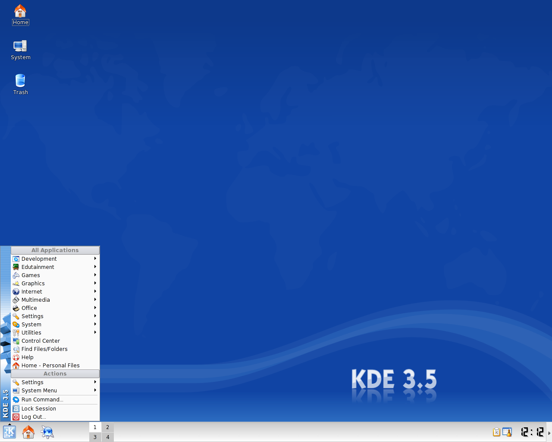552x442 pixels.
Task: Open the System applications category
Action: 55,325
